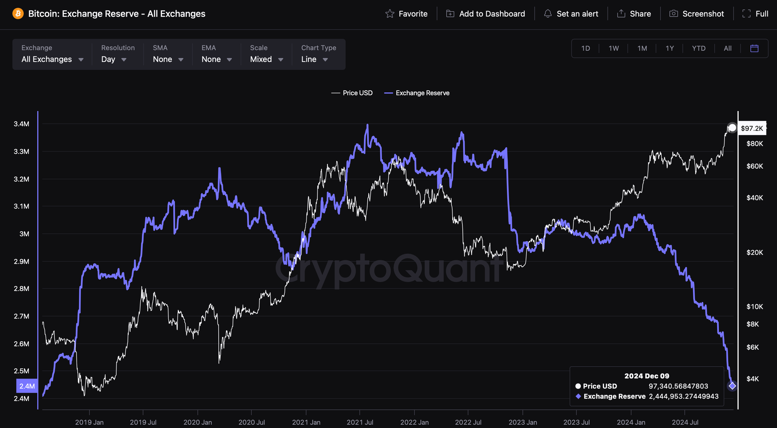Click the Exchange Reserve value 2,444,953.27449943
Image resolution: width=777 pixels, height=428 pixels.
click(684, 397)
